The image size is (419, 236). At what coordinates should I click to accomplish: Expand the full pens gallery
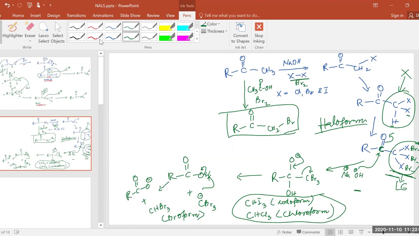[197, 39]
